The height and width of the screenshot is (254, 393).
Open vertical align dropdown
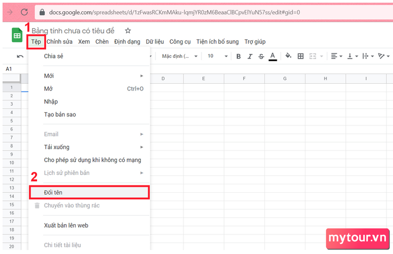coord(353,56)
